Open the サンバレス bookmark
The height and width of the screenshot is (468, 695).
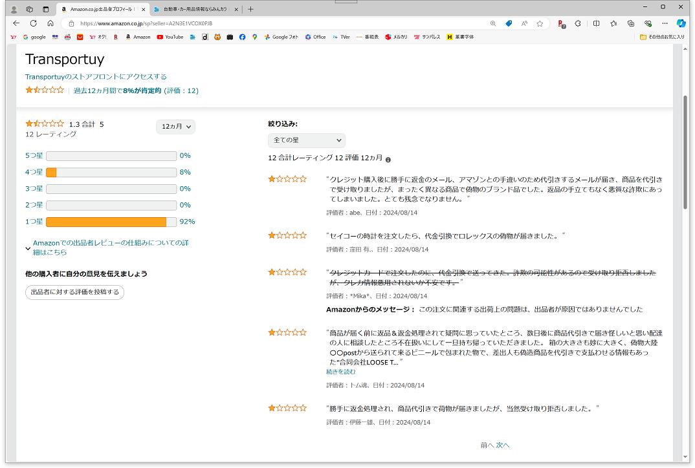427,37
